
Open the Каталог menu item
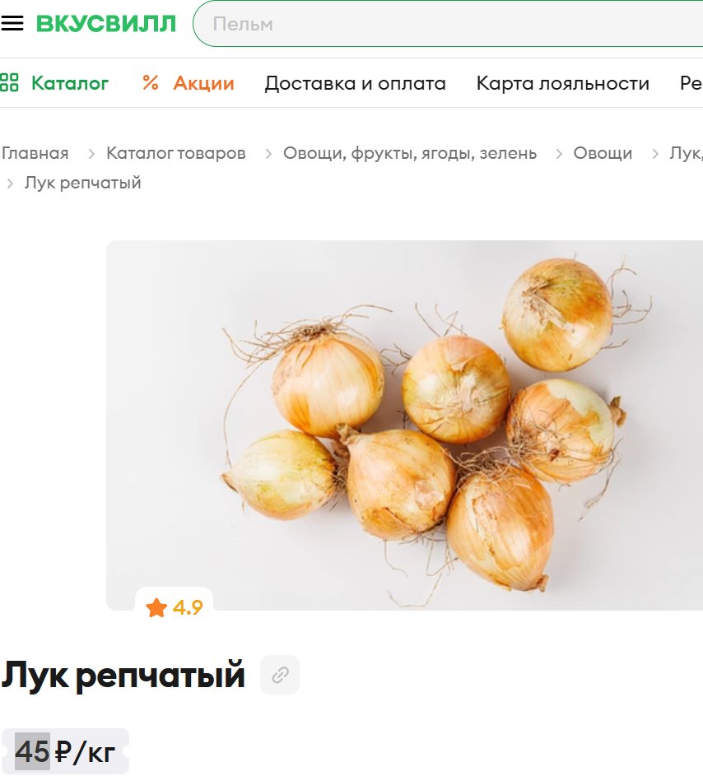tap(70, 83)
